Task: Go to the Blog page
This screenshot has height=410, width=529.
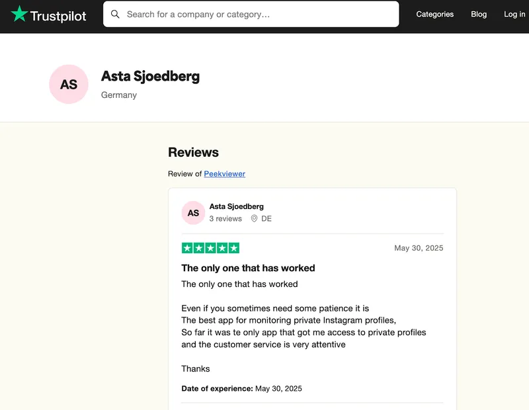Action: point(479,14)
